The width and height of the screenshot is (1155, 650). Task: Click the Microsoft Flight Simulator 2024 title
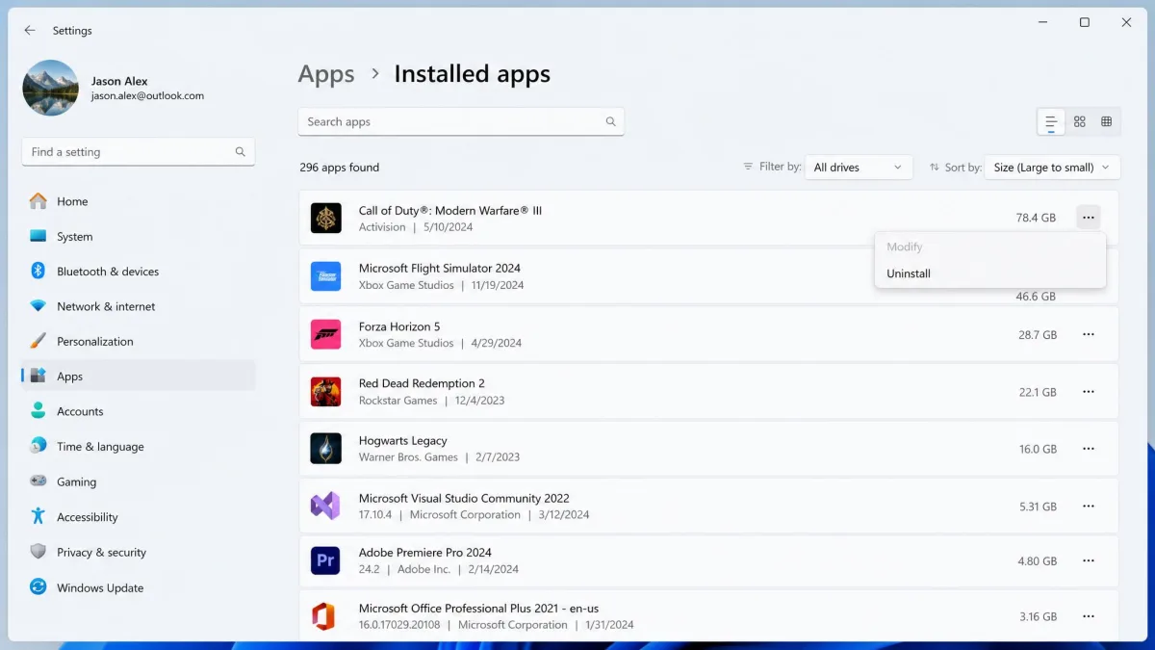point(440,269)
